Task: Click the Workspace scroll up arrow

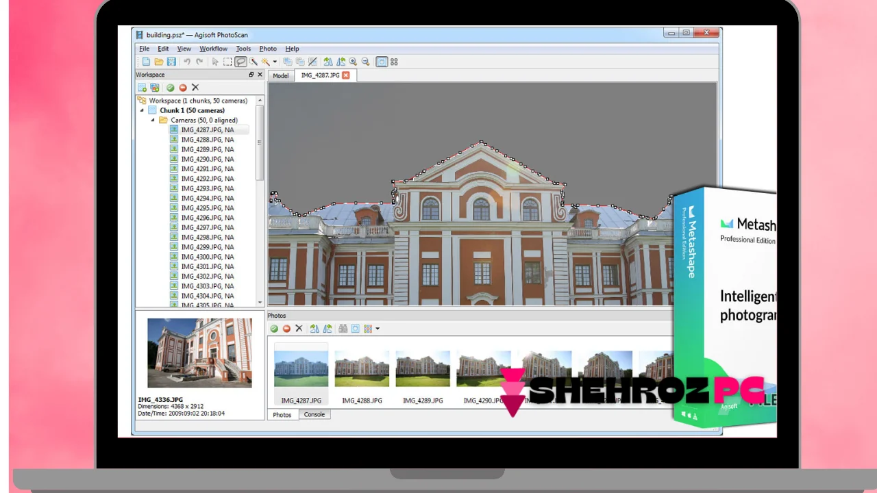Action: pyautogui.click(x=260, y=101)
